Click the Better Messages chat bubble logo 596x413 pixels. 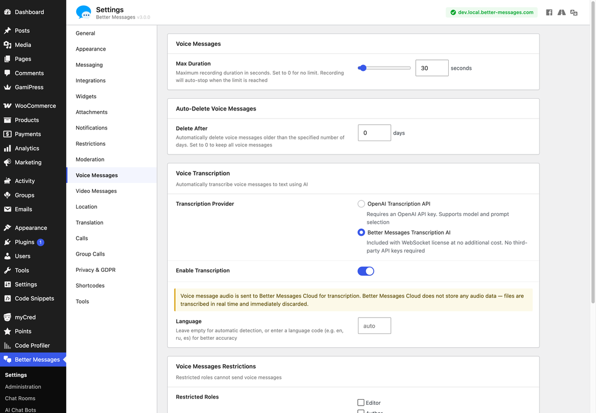click(84, 12)
